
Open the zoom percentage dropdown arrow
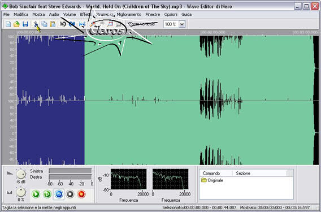[182, 24]
